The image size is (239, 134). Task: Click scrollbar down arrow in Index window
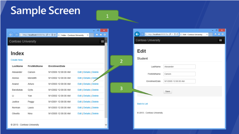tap(106, 125)
